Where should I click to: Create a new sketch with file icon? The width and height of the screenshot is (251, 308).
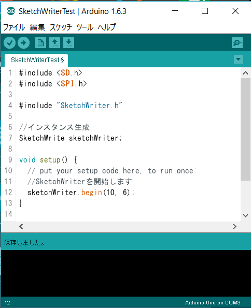tap(41, 42)
